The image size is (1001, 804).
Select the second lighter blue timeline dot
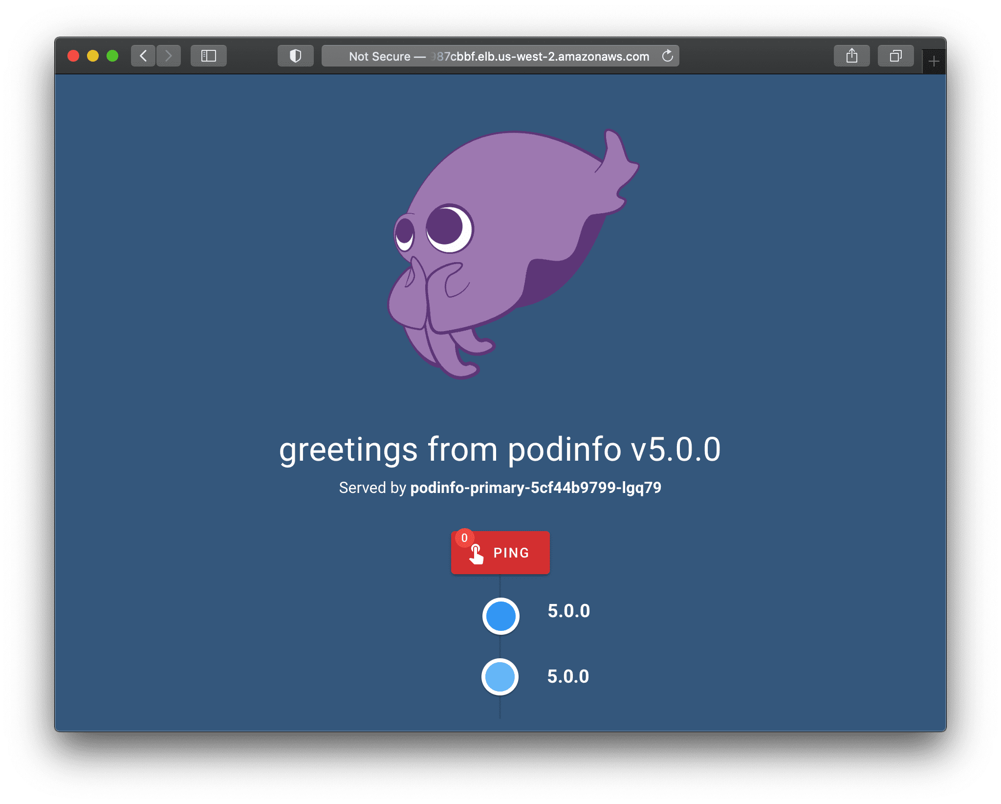500,677
